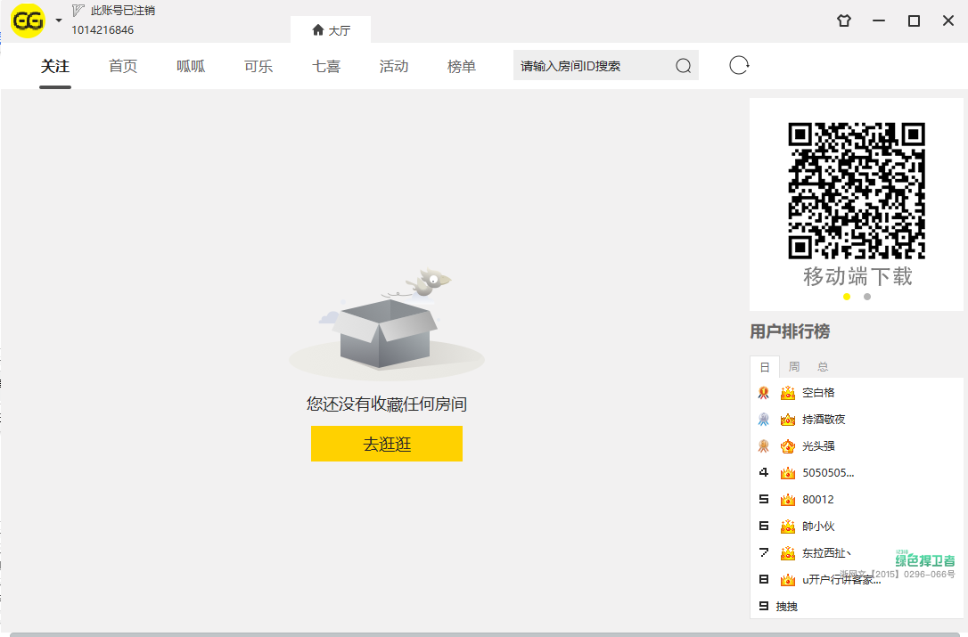Click the crown icon beside 持酒敬夜

[x=788, y=419]
